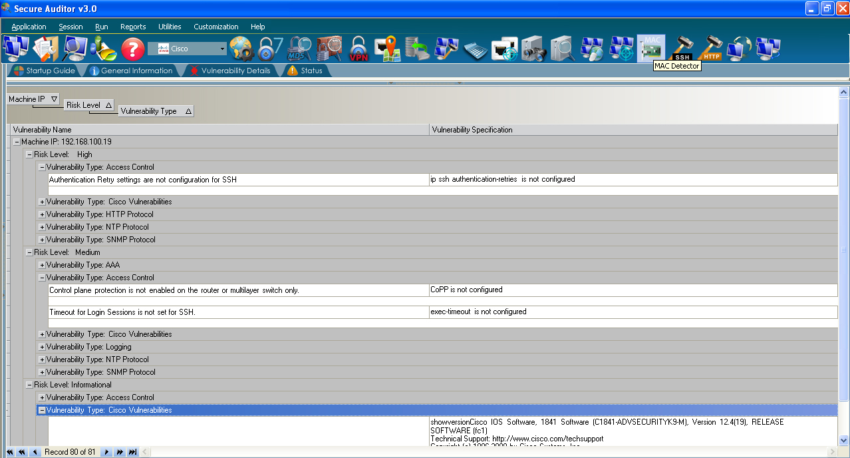Click the single monitor with globe icon
The height and width of the screenshot is (458, 850).
point(739,49)
